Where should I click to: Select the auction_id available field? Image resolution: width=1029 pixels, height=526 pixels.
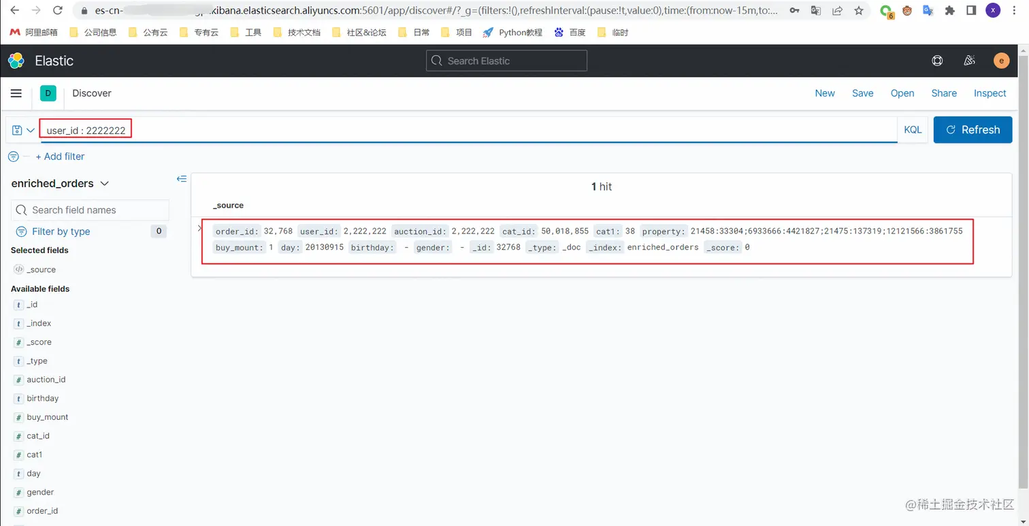[46, 380]
